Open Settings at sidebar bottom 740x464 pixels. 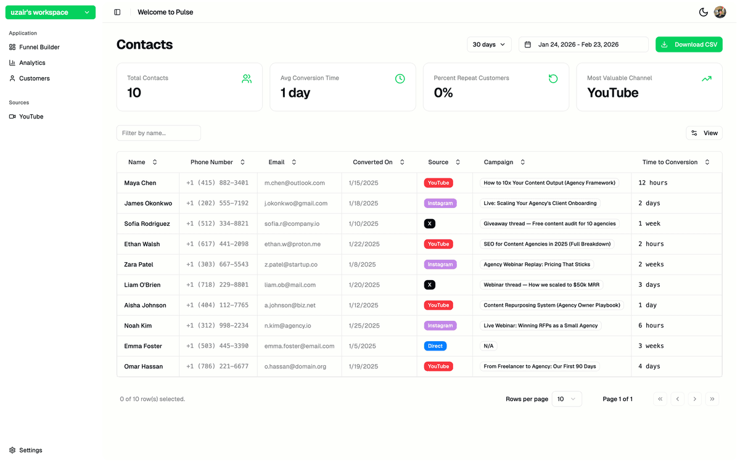30,450
